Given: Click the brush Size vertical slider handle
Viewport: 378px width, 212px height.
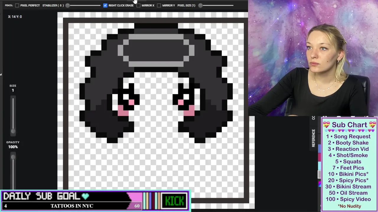Looking at the screenshot, I should pyautogui.click(x=13, y=131).
